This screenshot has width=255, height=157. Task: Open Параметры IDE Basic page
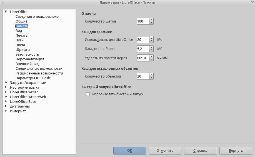point(33,78)
